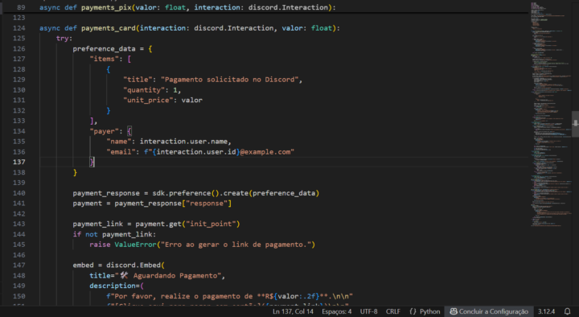Click function name payments_card
Image resolution: width=579 pixels, height=317 pixels.
click(x=109, y=28)
